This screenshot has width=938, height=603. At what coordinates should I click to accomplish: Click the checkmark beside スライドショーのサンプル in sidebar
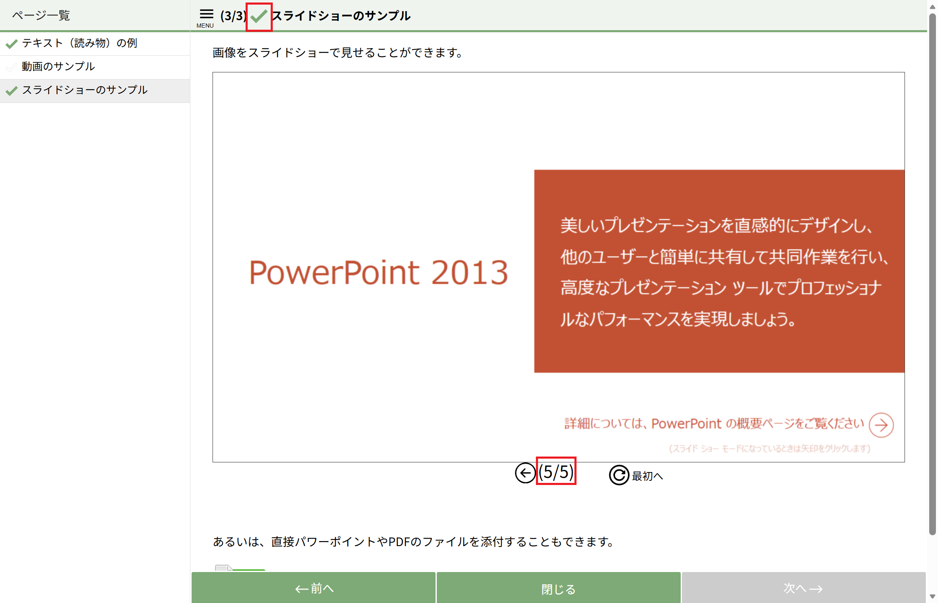[12, 90]
